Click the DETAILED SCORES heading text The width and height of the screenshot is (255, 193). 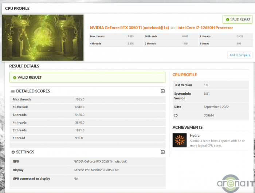pos(33,91)
